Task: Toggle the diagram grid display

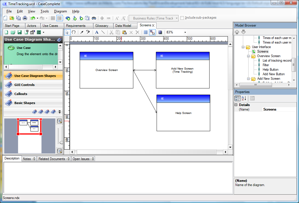Action: 146,32
